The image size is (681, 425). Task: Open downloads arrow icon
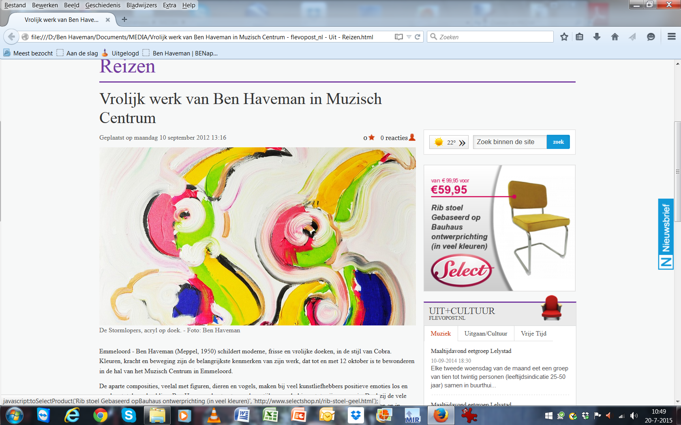[x=597, y=37]
